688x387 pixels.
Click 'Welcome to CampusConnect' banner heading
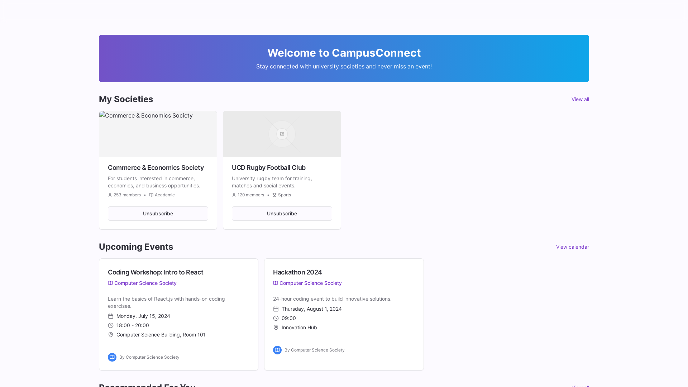[x=344, y=53]
